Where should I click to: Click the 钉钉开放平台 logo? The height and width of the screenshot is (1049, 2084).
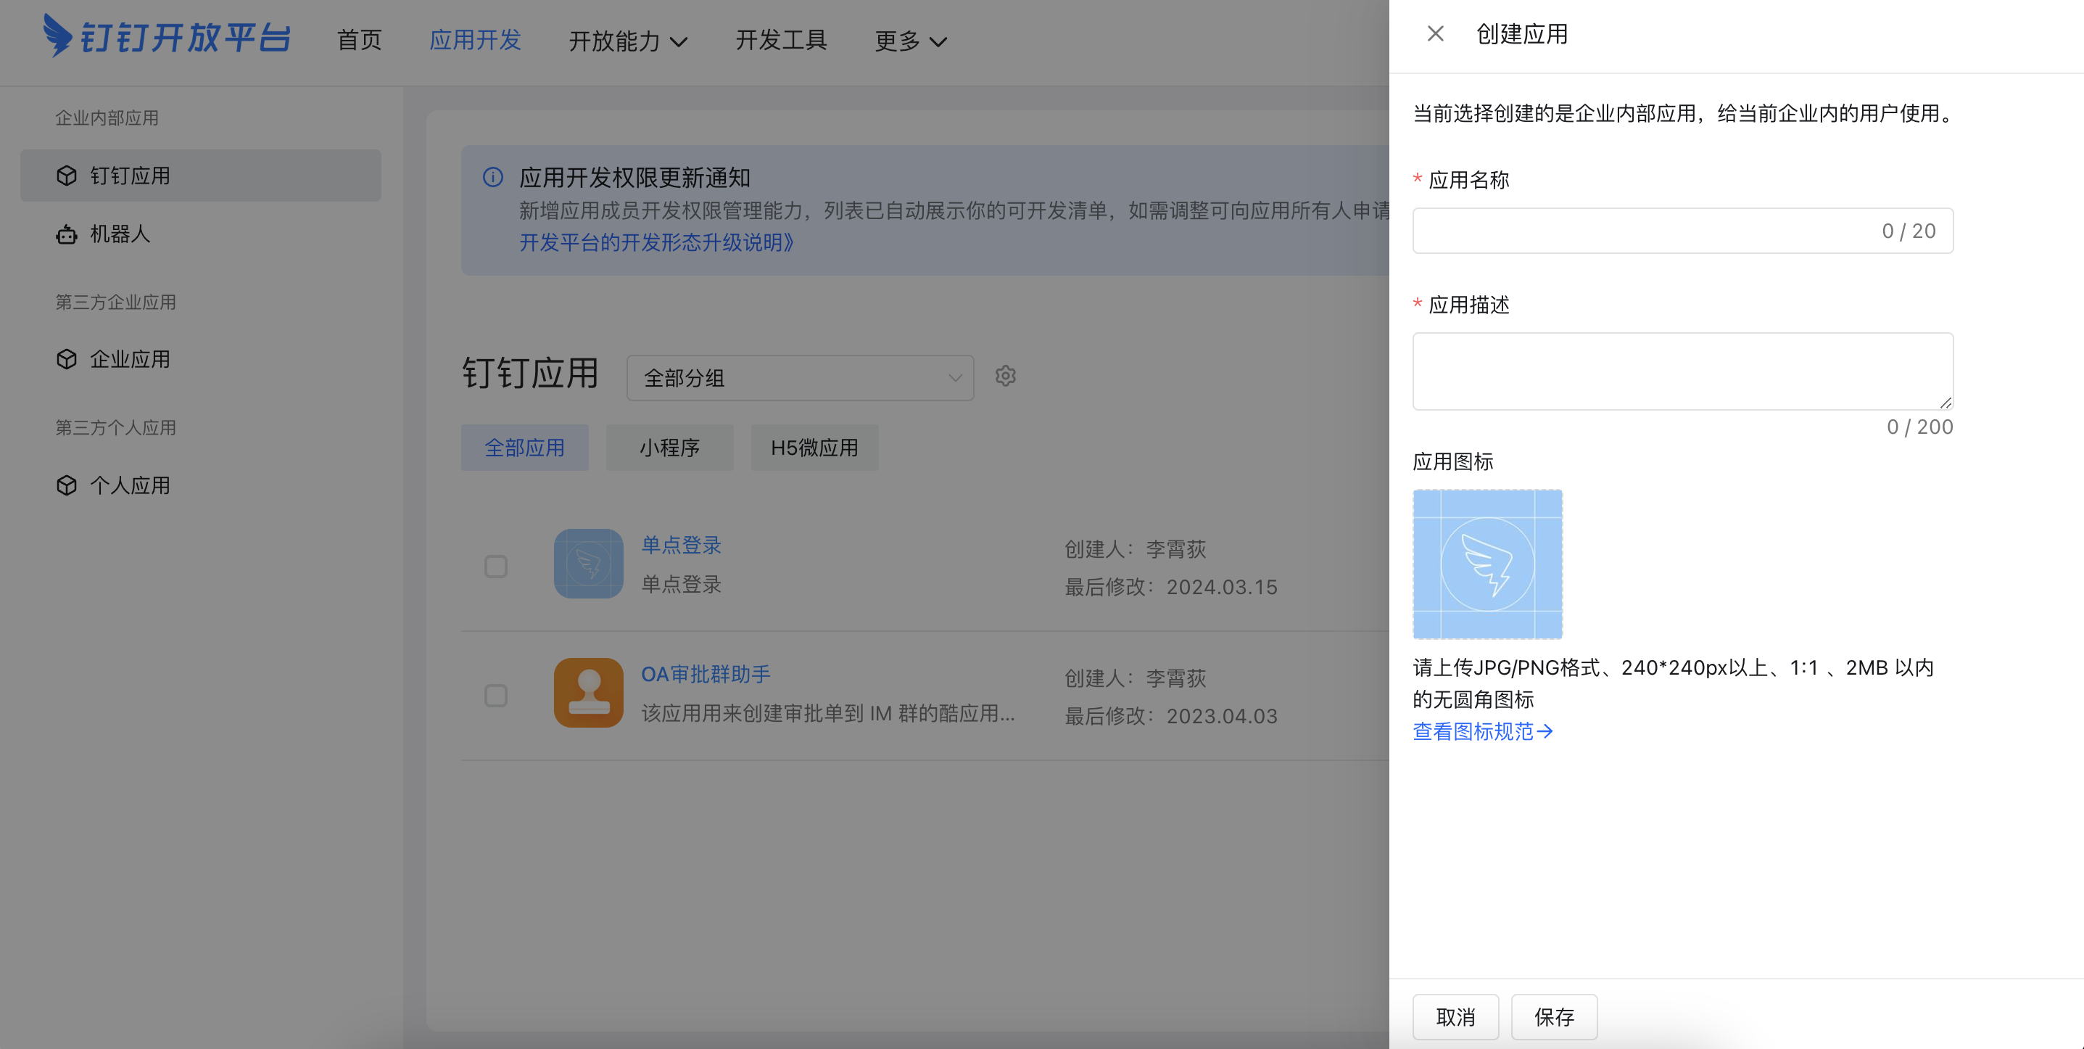click(167, 37)
